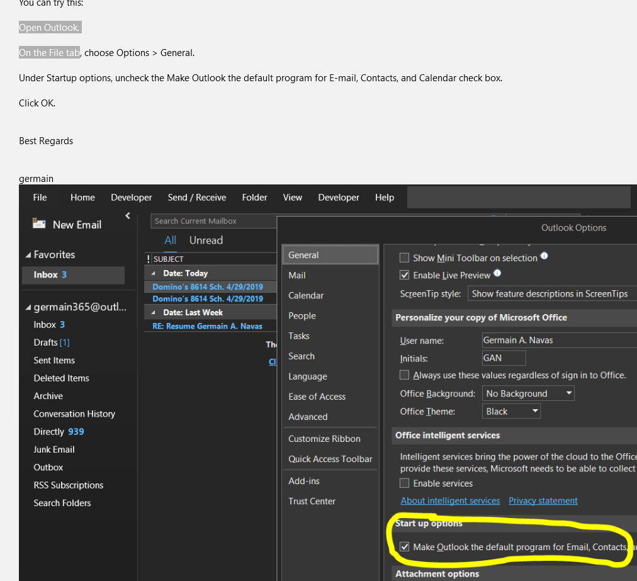
Task: Select Tasks options category
Action: 330,336
